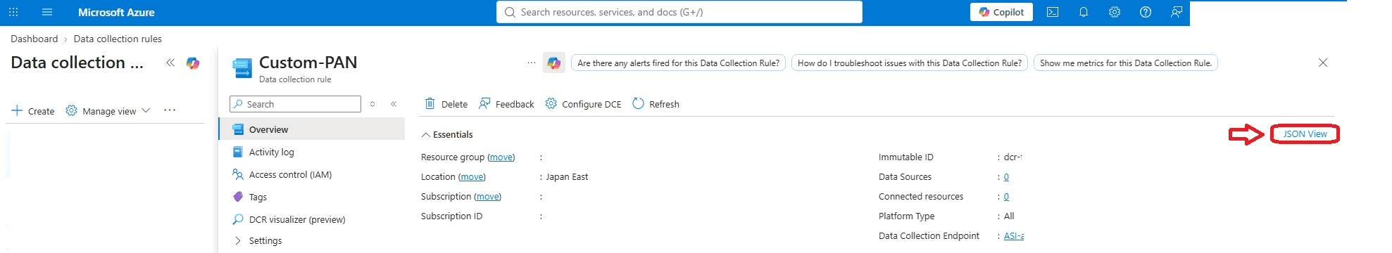Ask how to troubleshoot this Data Collection Rule
1392x253 pixels.
[x=909, y=63]
